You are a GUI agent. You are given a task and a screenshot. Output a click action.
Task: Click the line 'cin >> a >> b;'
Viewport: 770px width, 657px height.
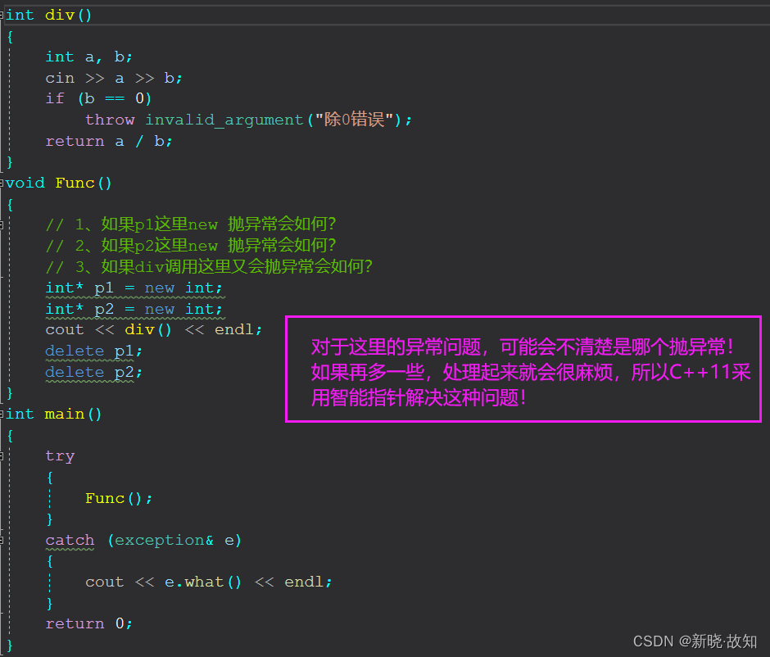click(114, 78)
